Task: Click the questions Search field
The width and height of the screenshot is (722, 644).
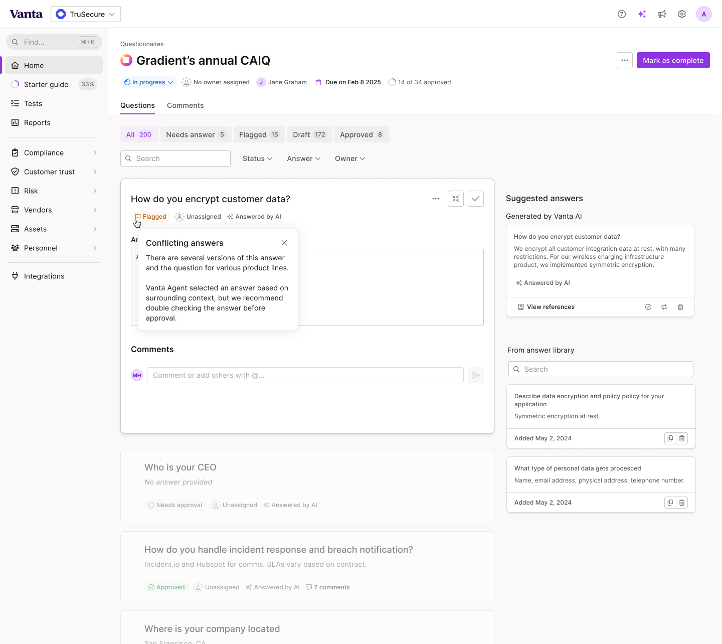Action: [175, 158]
